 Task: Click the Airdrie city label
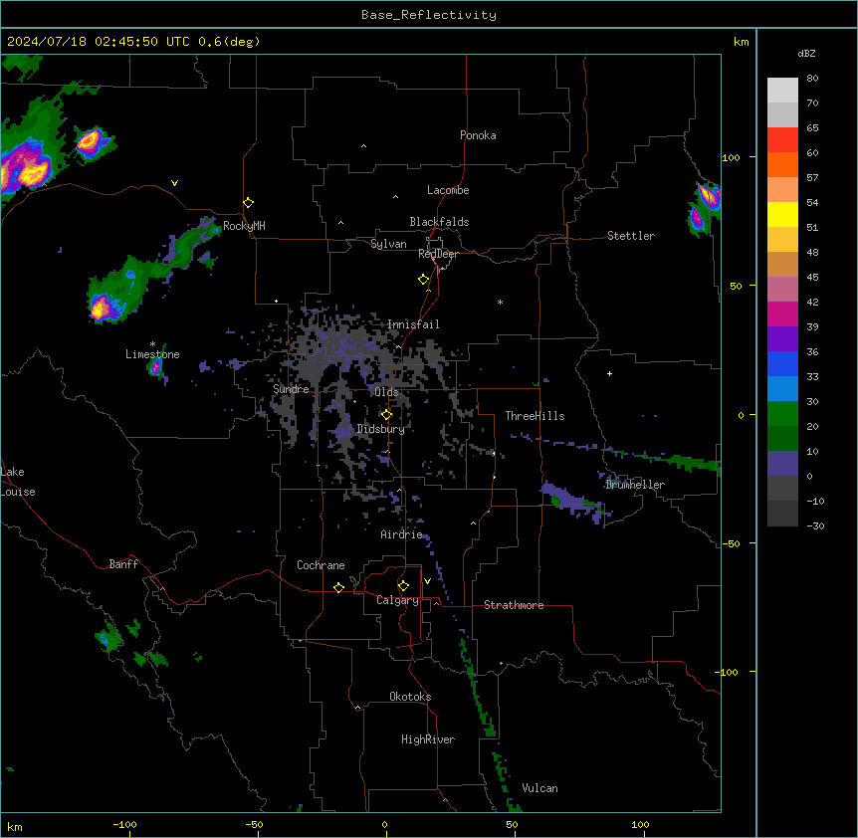[401, 534]
